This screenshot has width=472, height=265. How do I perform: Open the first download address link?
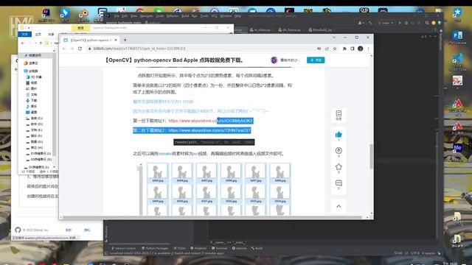pyautogui.click(x=210, y=121)
